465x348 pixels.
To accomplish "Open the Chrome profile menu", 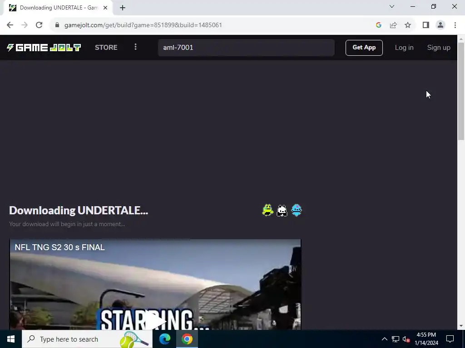I will tap(440, 25).
